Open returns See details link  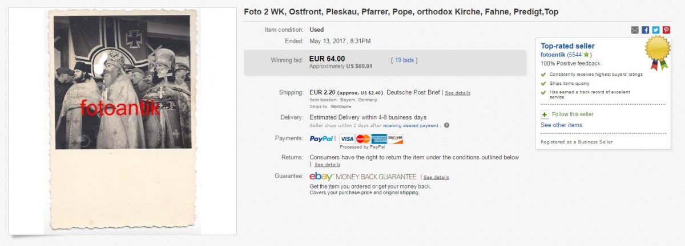(327, 165)
